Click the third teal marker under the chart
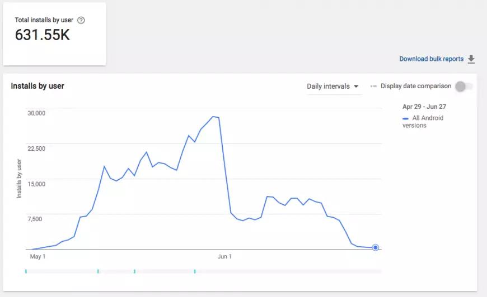The width and height of the screenshot is (487, 297). (x=134, y=271)
